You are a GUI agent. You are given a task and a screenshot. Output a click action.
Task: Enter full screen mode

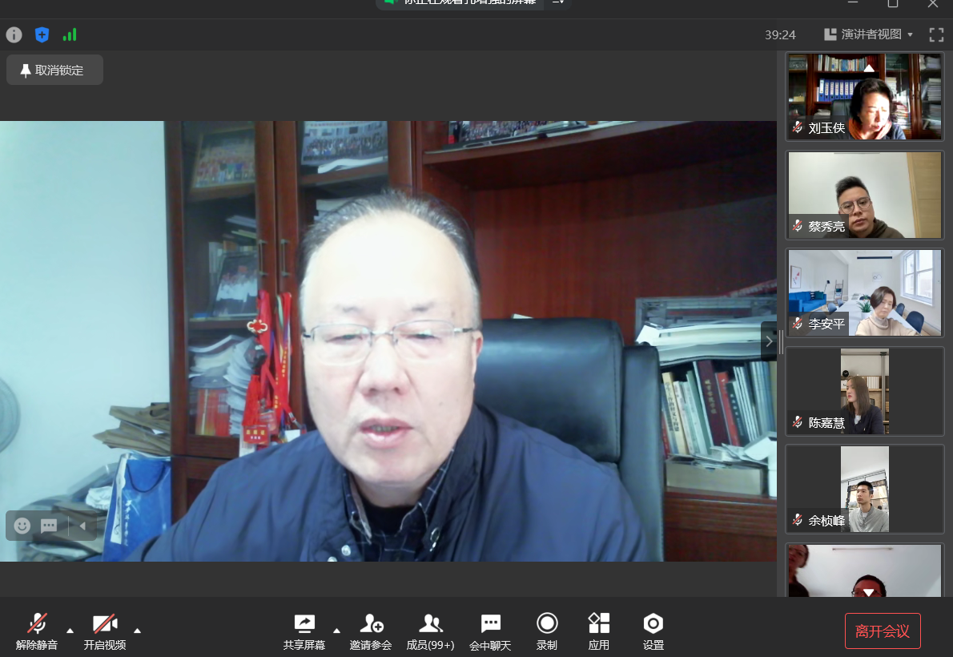point(936,34)
